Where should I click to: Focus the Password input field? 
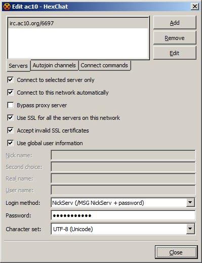tap(123, 215)
